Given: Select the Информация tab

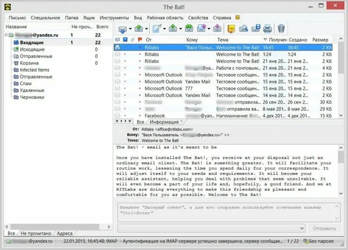Looking at the screenshot, I should [x=164, y=122].
